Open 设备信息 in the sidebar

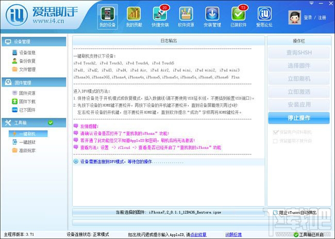click(x=24, y=53)
